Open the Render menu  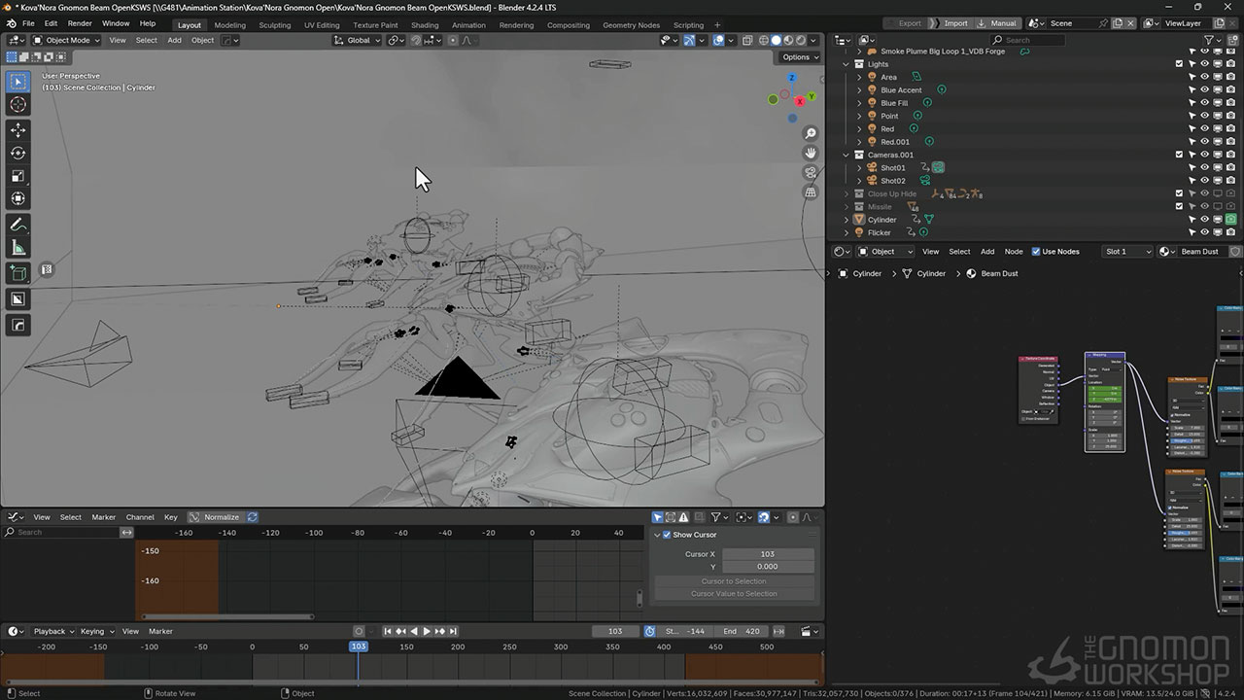pyautogui.click(x=80, y=23)
